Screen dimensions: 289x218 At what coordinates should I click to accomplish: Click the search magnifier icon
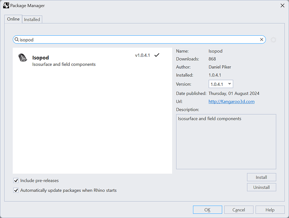click(x=17, y=40)
